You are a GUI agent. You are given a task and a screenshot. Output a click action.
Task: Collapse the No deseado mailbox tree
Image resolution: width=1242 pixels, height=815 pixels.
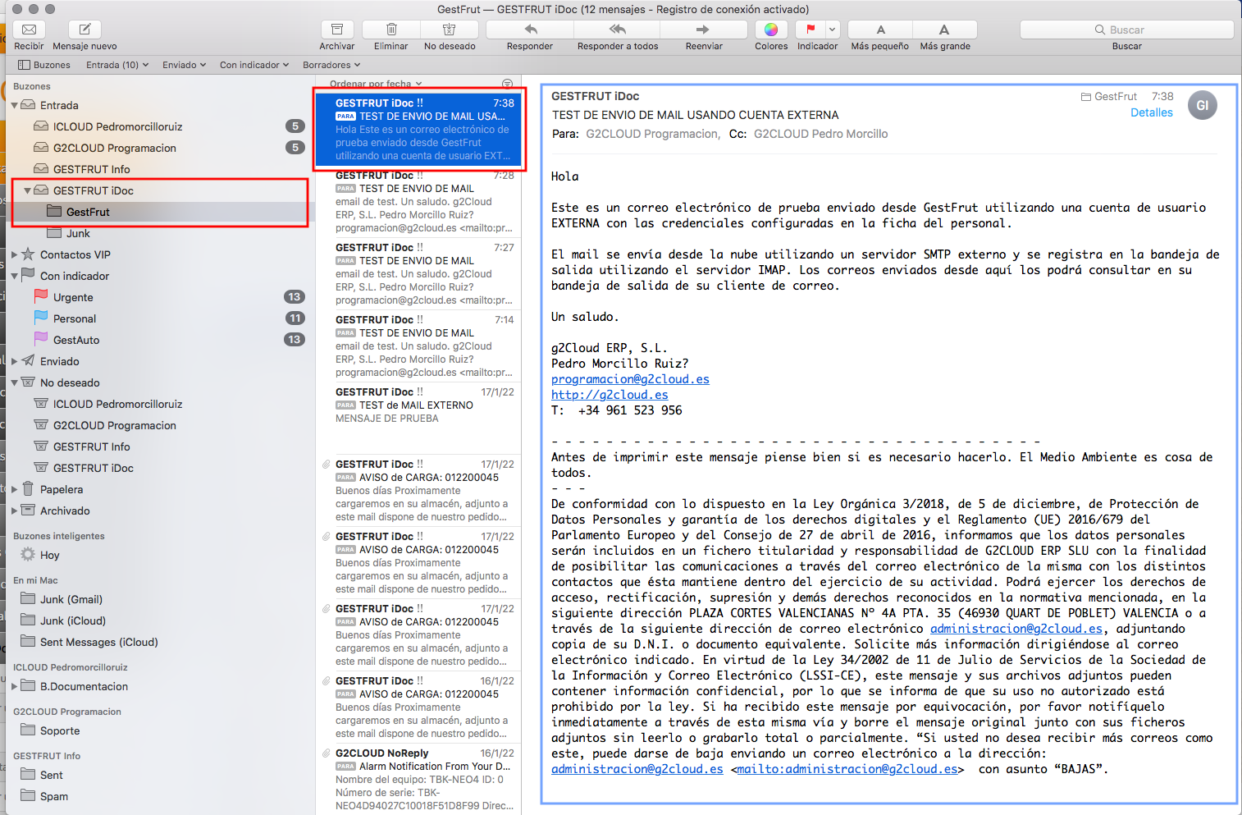click(15, 383)
